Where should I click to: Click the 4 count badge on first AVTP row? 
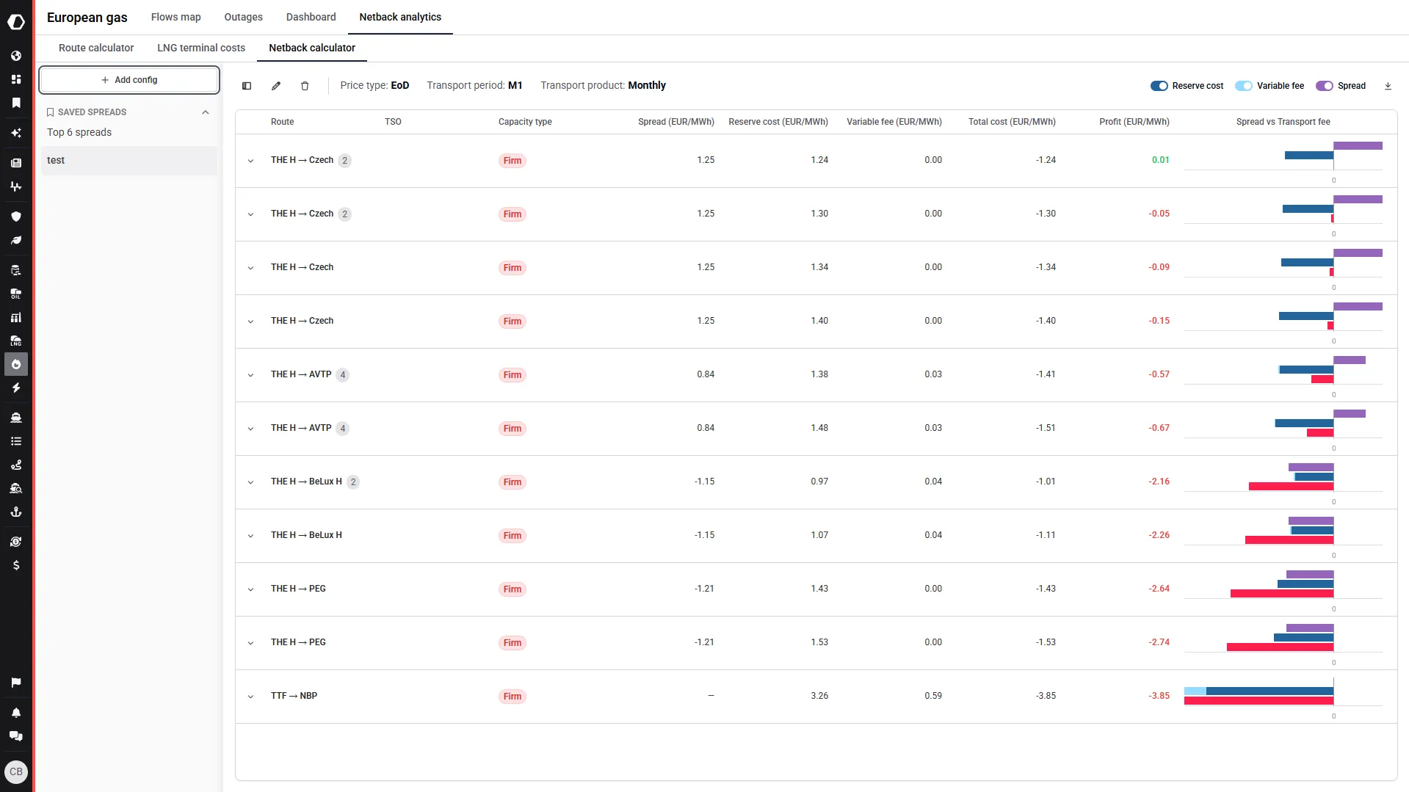[x=342, y=375]
